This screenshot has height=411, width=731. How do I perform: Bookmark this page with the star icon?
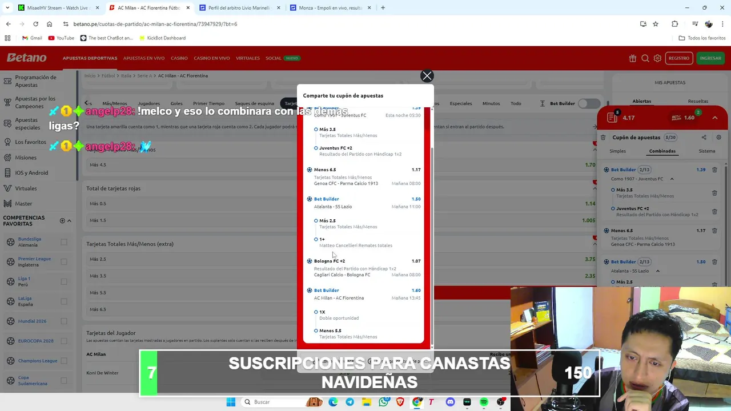pyautogui.click(x=656, y=24)
